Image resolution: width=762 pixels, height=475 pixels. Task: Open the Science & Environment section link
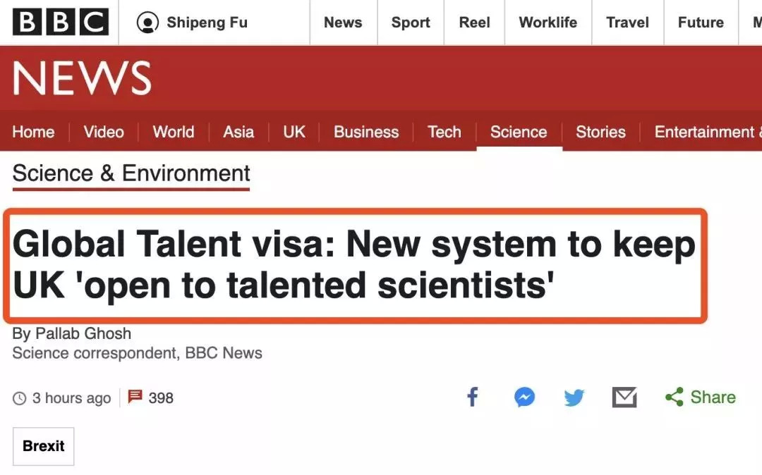(131, 173)
